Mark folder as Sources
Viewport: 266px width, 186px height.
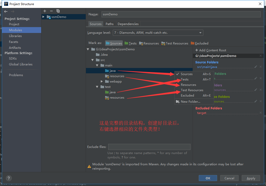[114, 43]
